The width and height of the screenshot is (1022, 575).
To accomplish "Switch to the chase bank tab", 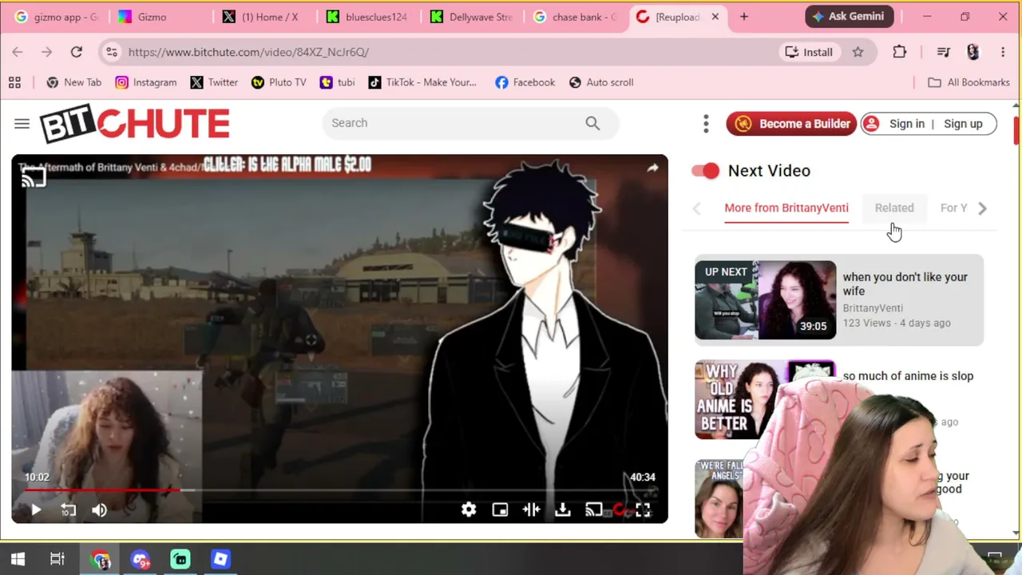I will point(575,17).
